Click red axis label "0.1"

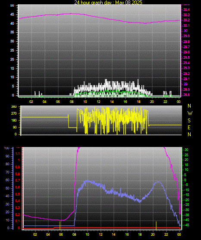(x=18, y=221)
